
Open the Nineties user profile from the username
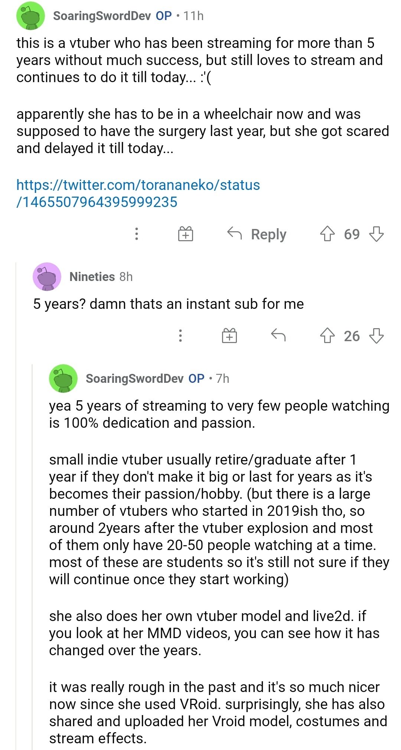click(92, 277)
